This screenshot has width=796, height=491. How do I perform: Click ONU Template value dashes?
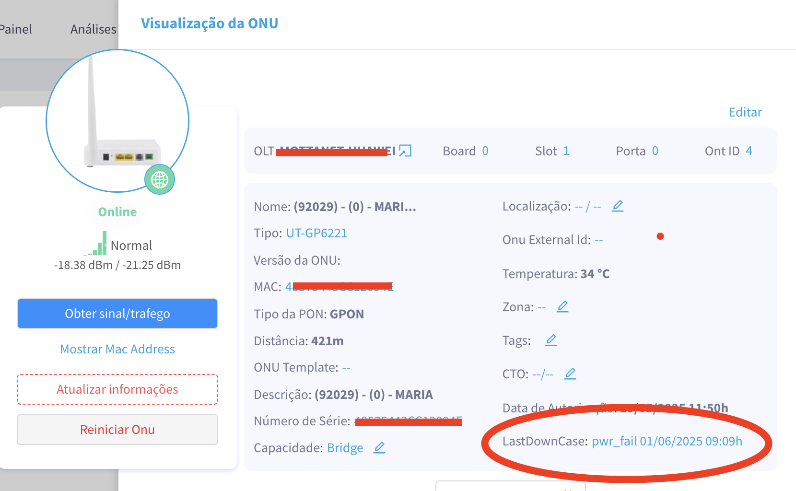tap(346, 368)
